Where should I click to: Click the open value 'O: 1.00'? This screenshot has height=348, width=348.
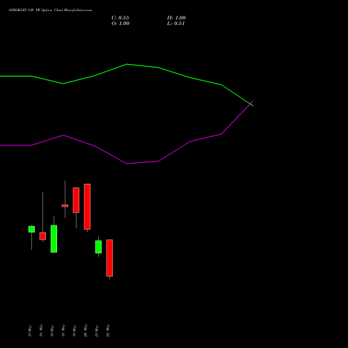pos(120,24)
